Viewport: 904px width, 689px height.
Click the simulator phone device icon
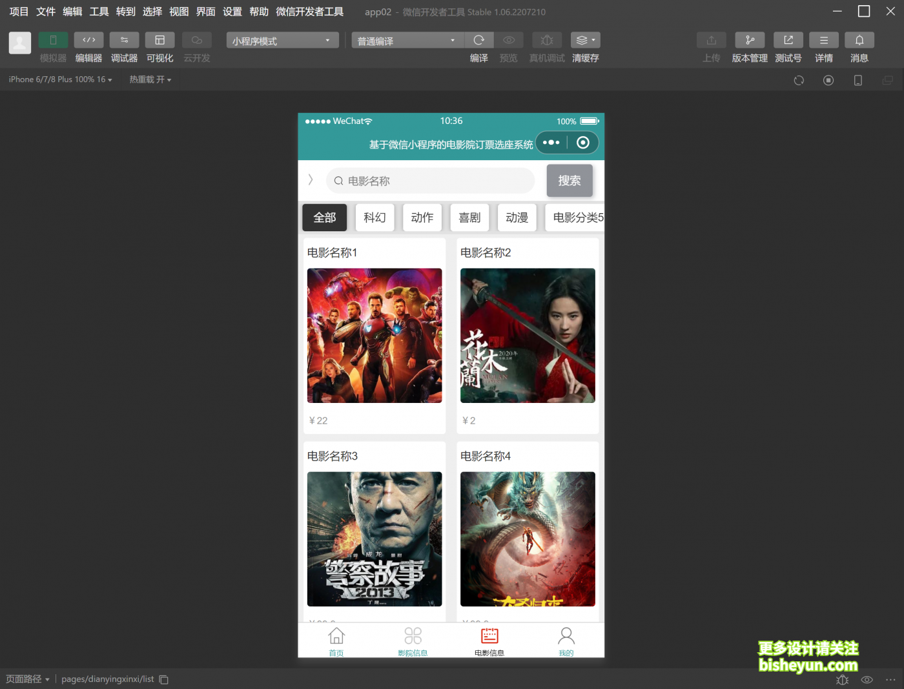[858, 80]
